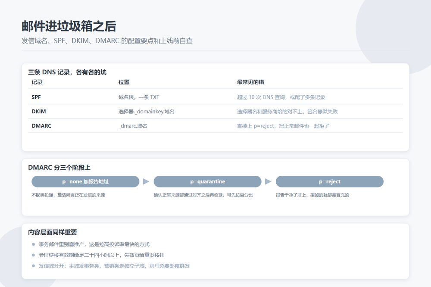
Task: Click heading 内容层面同样重要
Action: (53, 232)
